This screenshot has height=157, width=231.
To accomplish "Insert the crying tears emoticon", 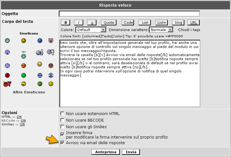I will coord(51,76).
